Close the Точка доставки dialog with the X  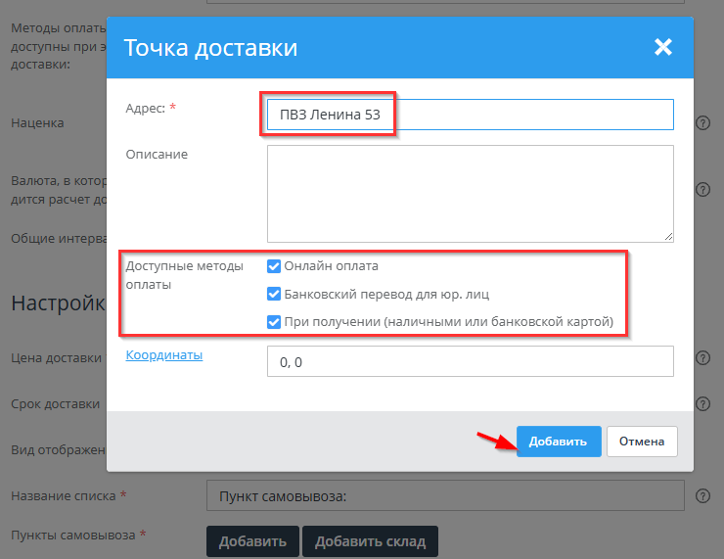point(662,47)
